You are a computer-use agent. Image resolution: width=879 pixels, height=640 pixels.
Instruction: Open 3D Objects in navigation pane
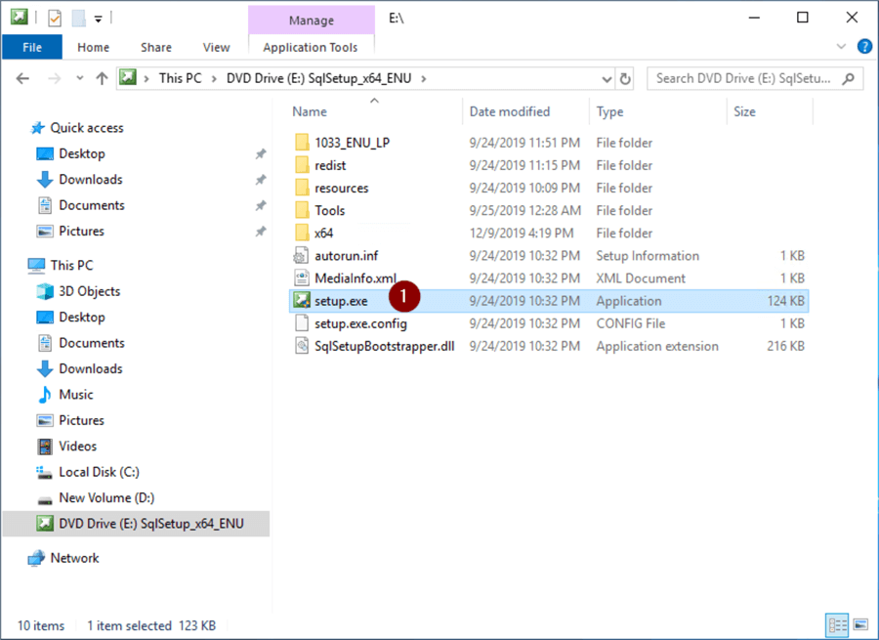pyautogui.click(x=89, y=291)
